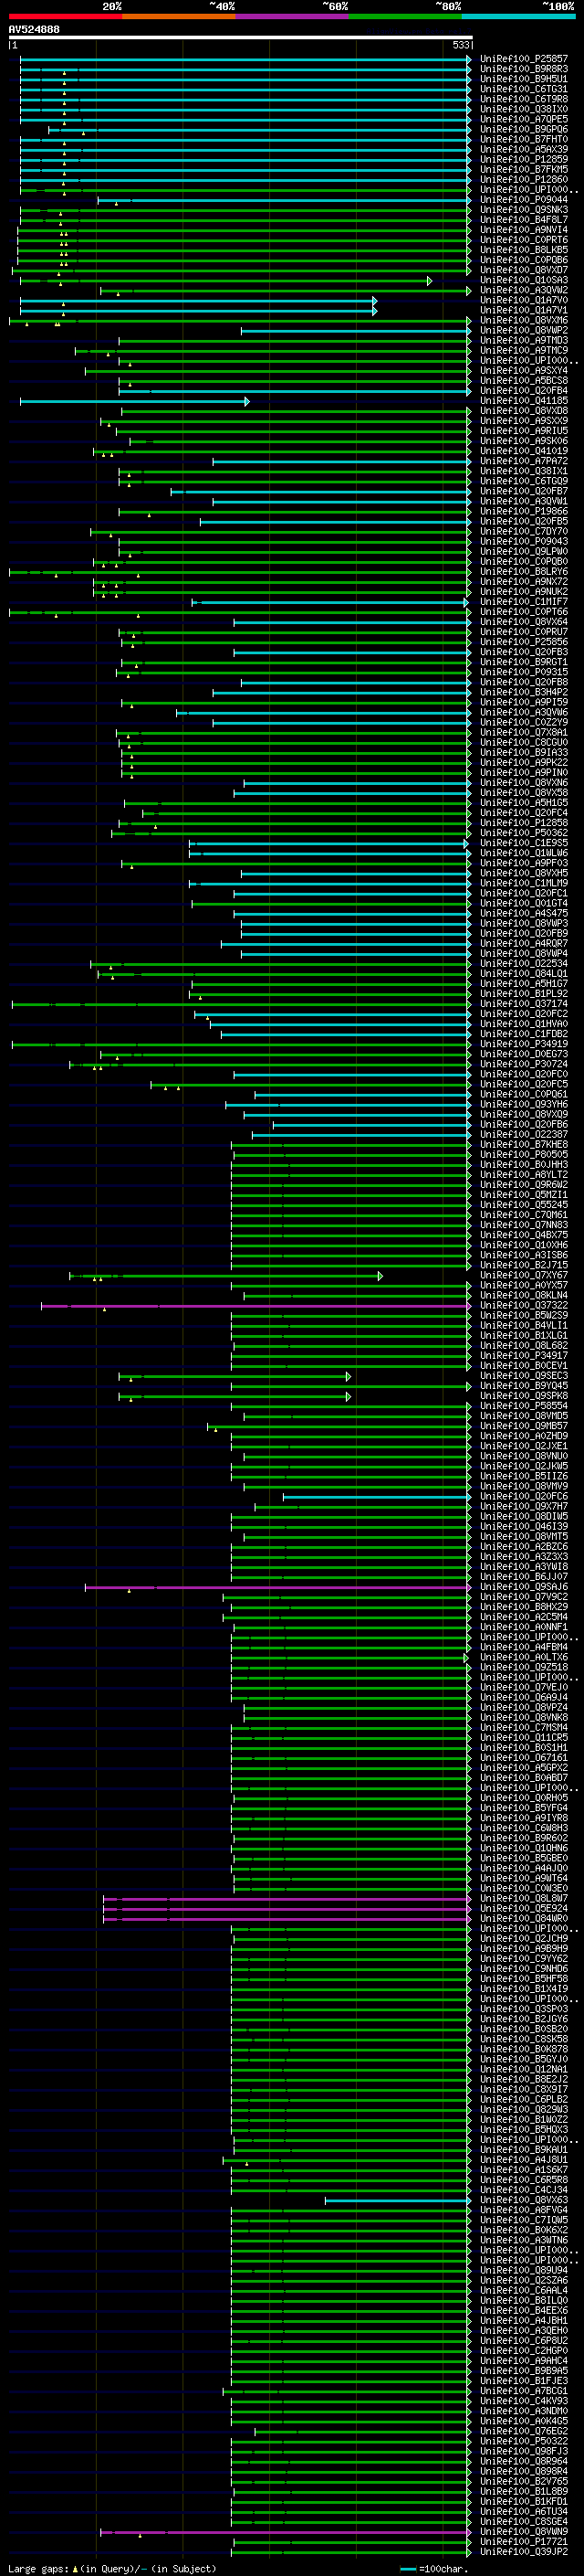
Task: Click the purple ~60% identity legend segment
Action: click(x=293, y=16)
